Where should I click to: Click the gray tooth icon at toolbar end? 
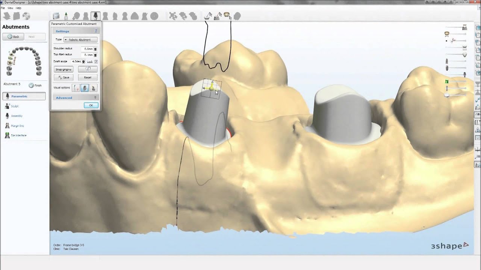pos(237,16)
